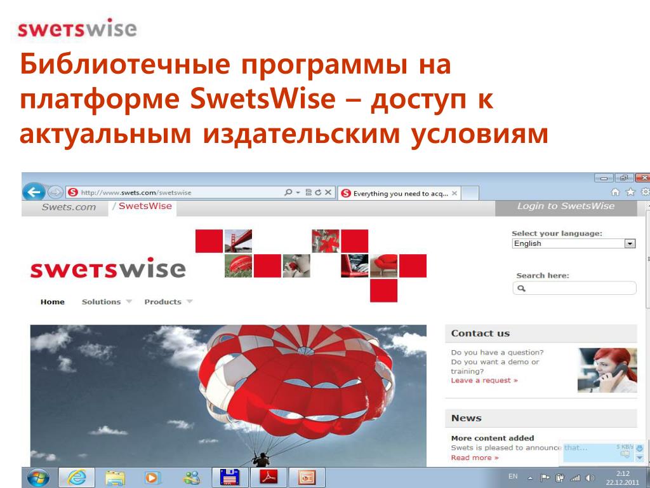This screenshot has height=488, width=650.
Task: Open a new blank browser tab
Action: [x=470, y=193]
